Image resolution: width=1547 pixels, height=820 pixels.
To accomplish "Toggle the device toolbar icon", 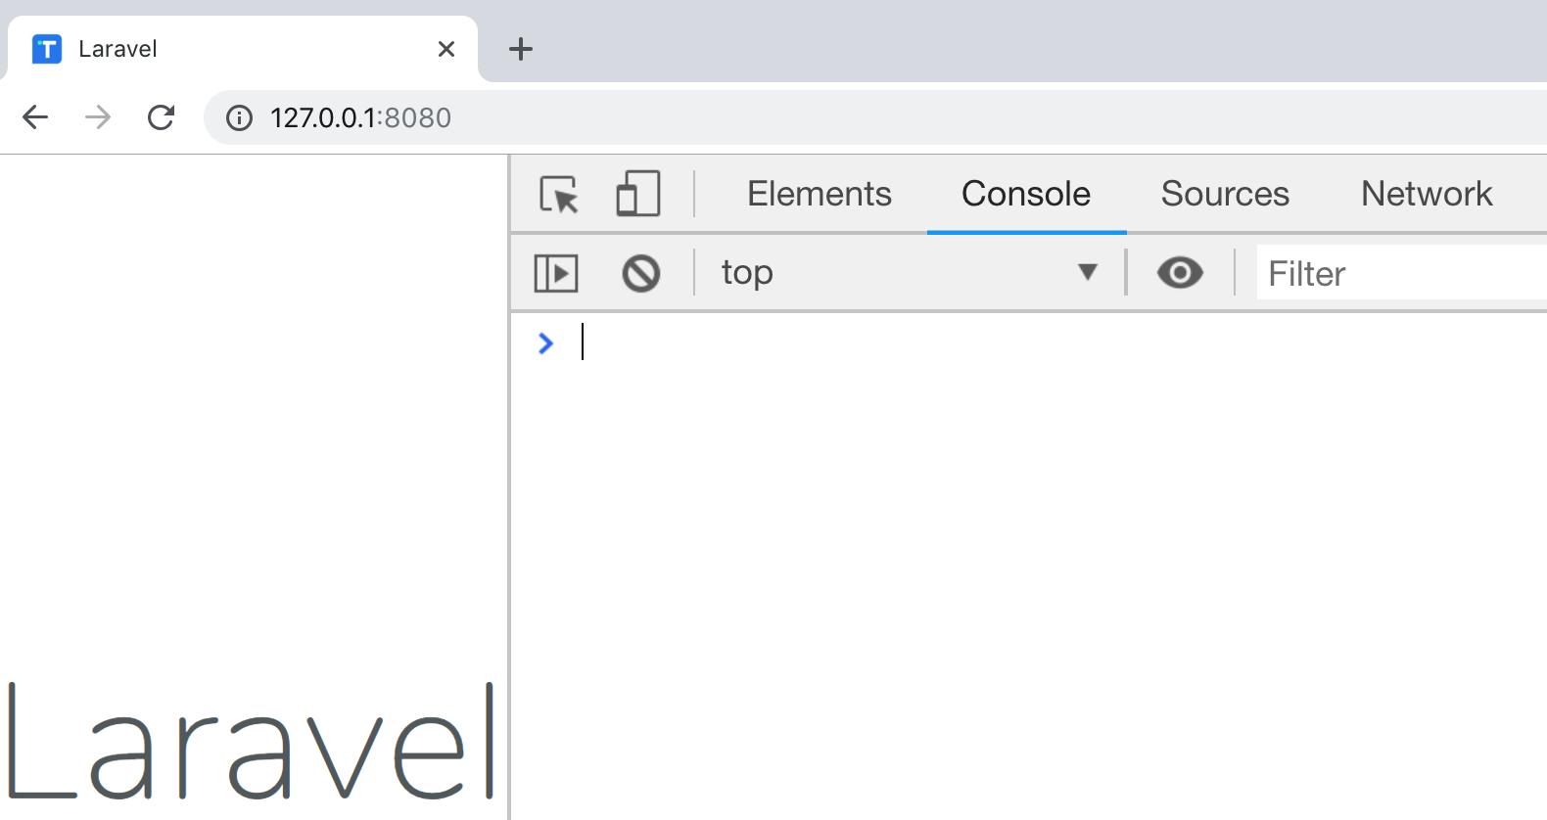I will click(637, 194).
